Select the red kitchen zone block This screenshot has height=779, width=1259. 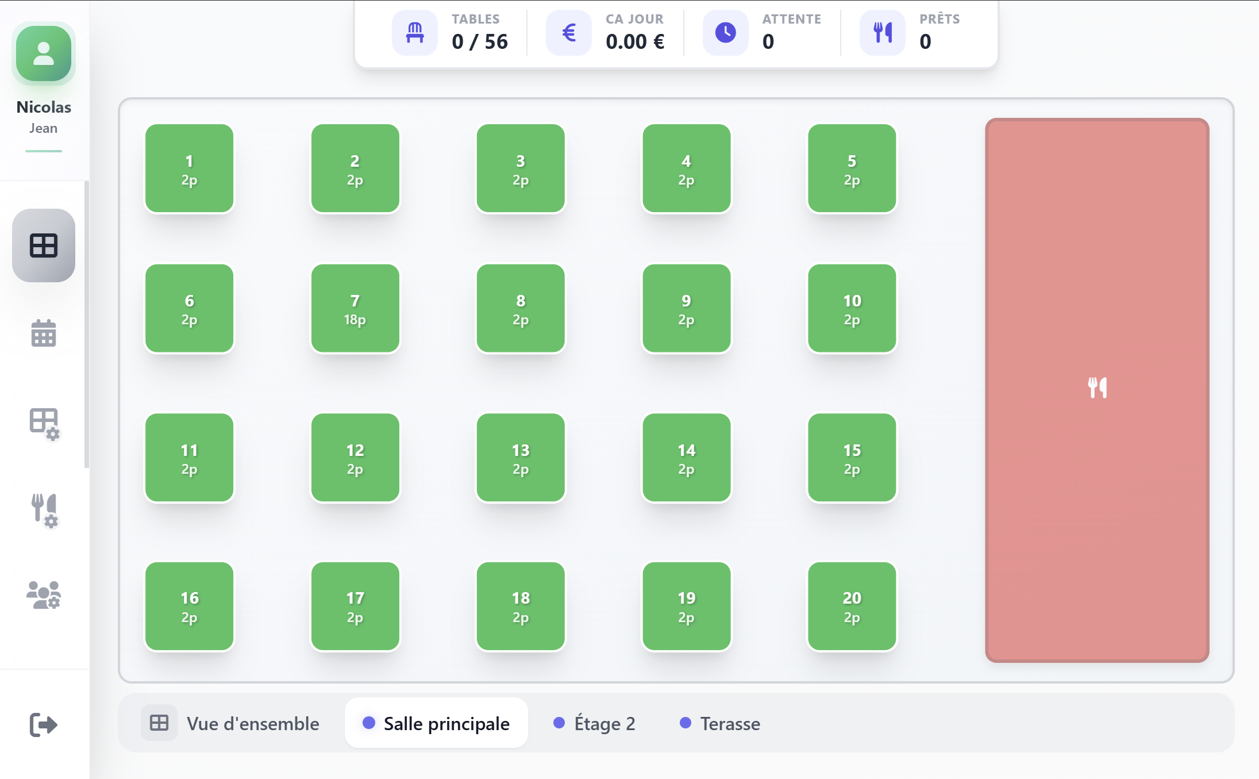(x=1097, y=390)
